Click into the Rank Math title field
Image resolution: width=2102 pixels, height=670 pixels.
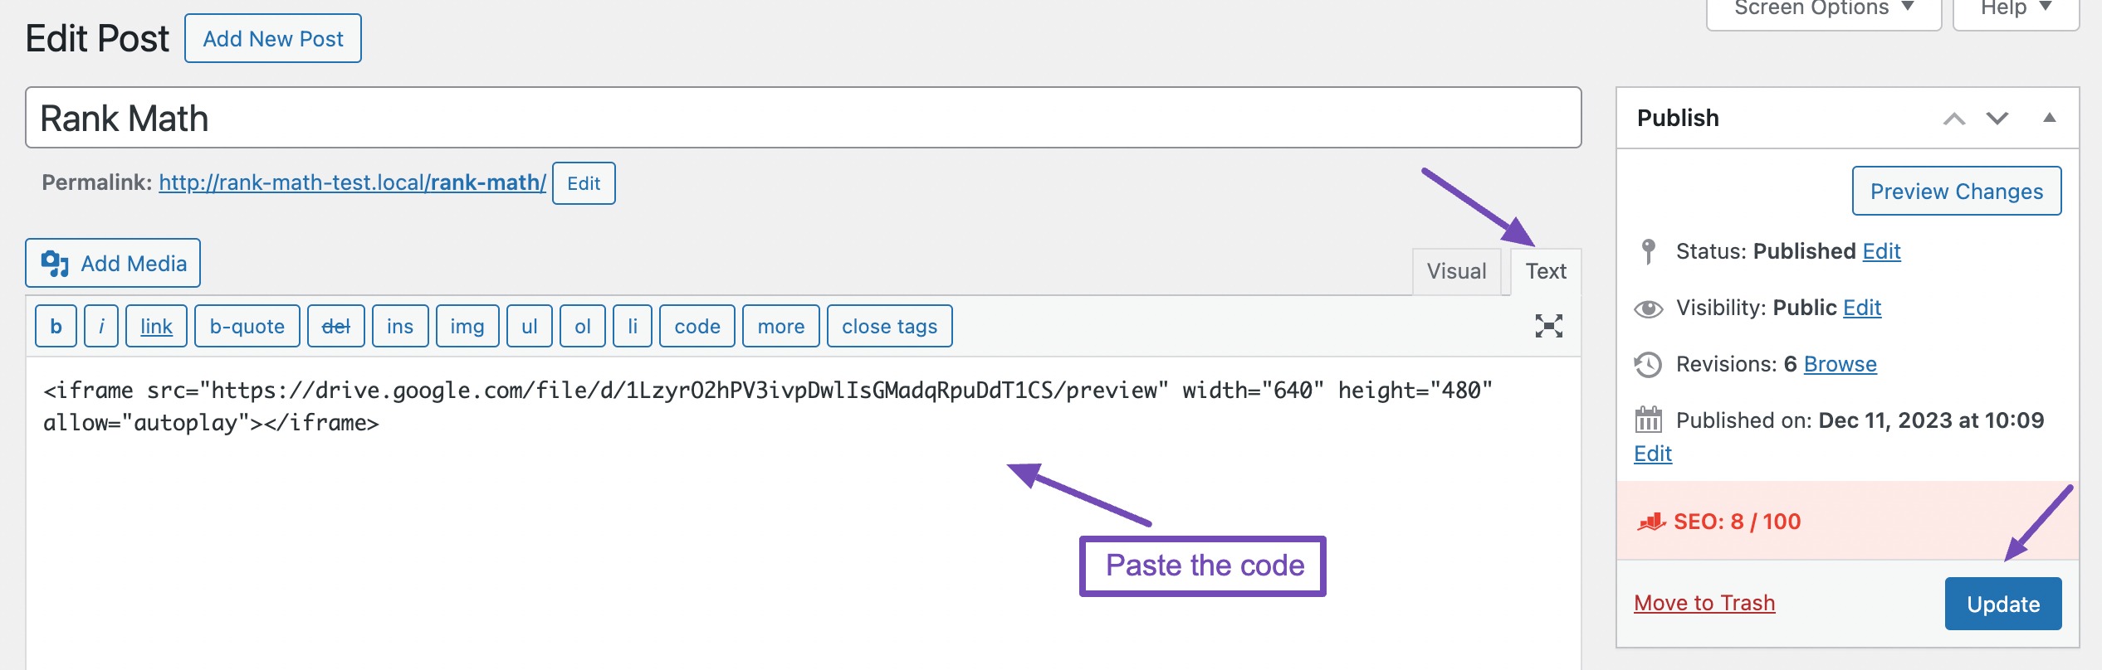coord(803,118)
